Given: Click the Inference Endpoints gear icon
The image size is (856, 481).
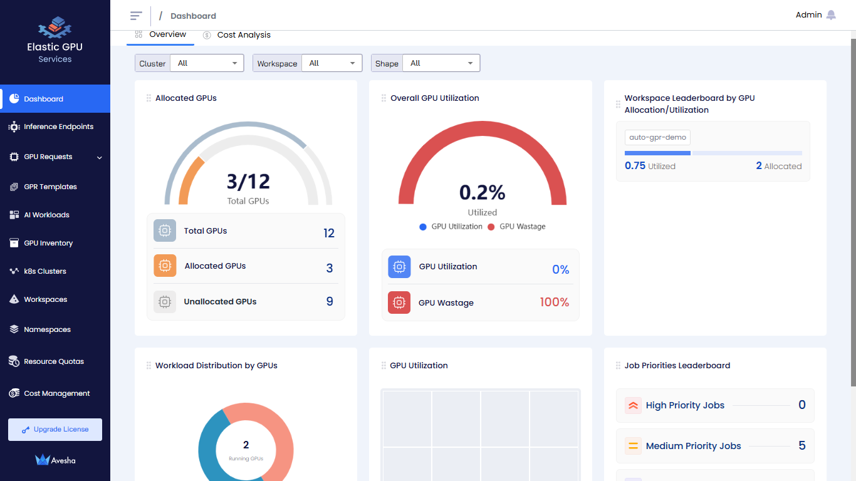Looking at the screenshot, I should click(x=14, y=127).
